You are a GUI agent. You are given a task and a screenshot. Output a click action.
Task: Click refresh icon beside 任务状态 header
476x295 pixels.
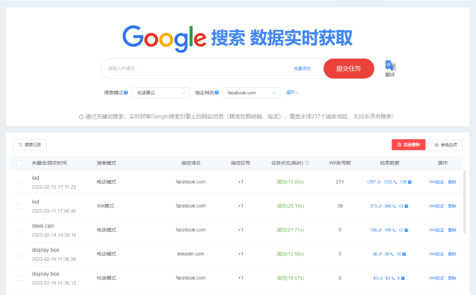[x=307, y=163]
